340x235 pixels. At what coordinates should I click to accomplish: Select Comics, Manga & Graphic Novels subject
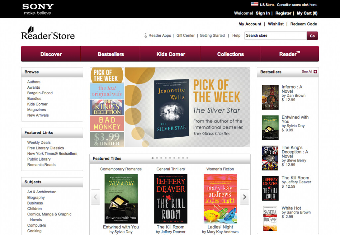click(49, 217)
